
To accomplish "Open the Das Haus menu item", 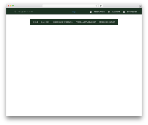I will coord(45,22).
